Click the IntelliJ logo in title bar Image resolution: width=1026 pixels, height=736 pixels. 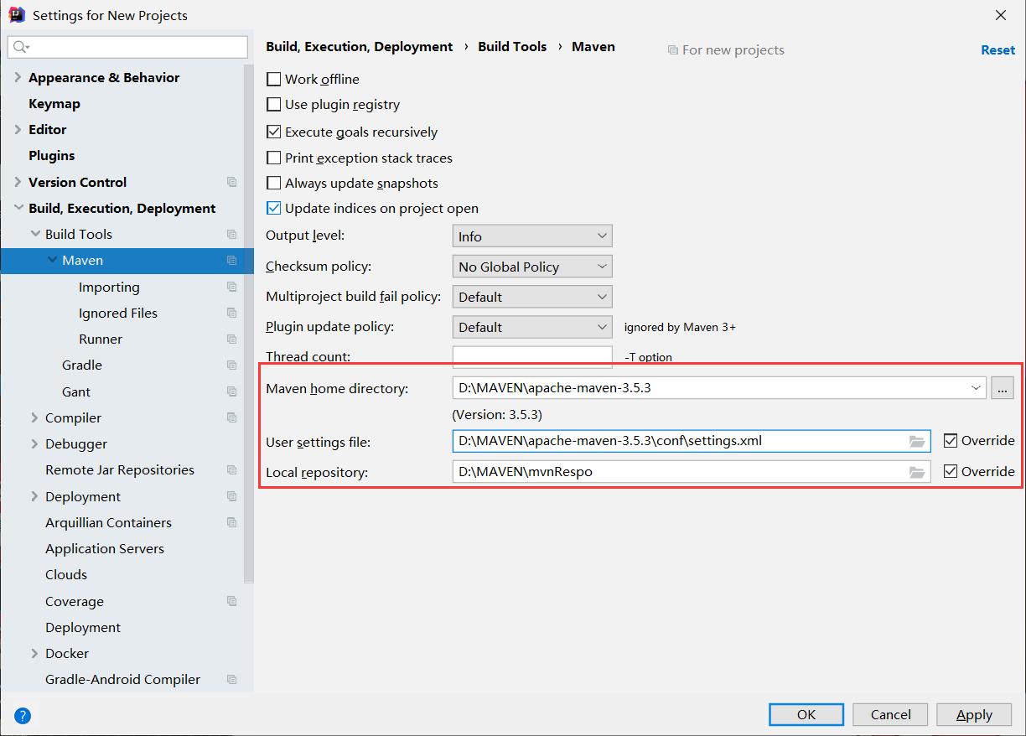pyautogui.click(x=17, y=14)
